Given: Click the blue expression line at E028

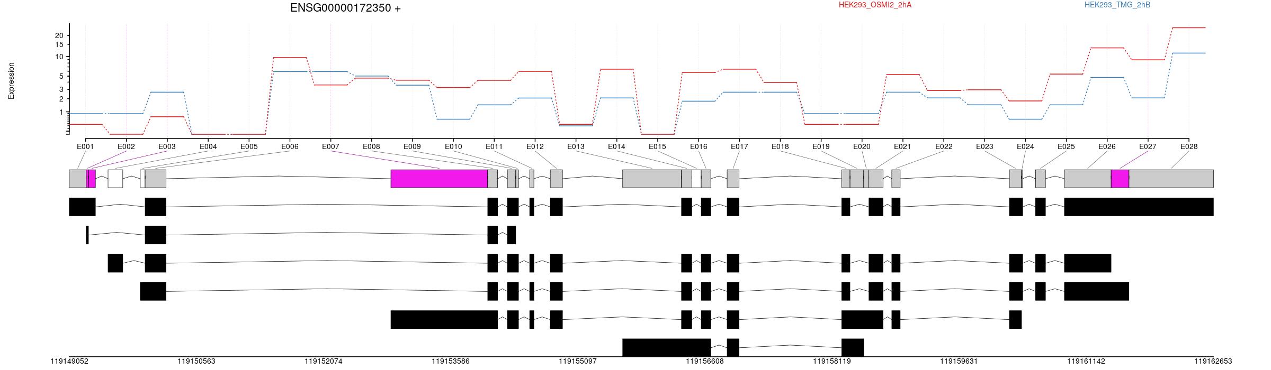Looking at the screenshot, I should click(1189, 53).
